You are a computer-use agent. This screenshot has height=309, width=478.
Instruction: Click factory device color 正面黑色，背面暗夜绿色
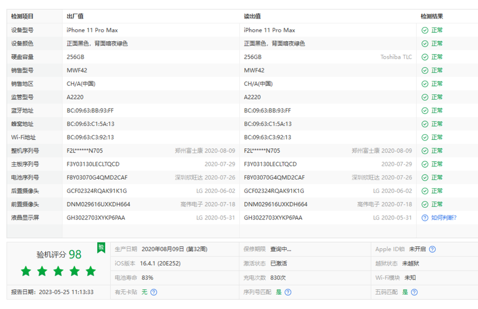click(x=97, y=43)
